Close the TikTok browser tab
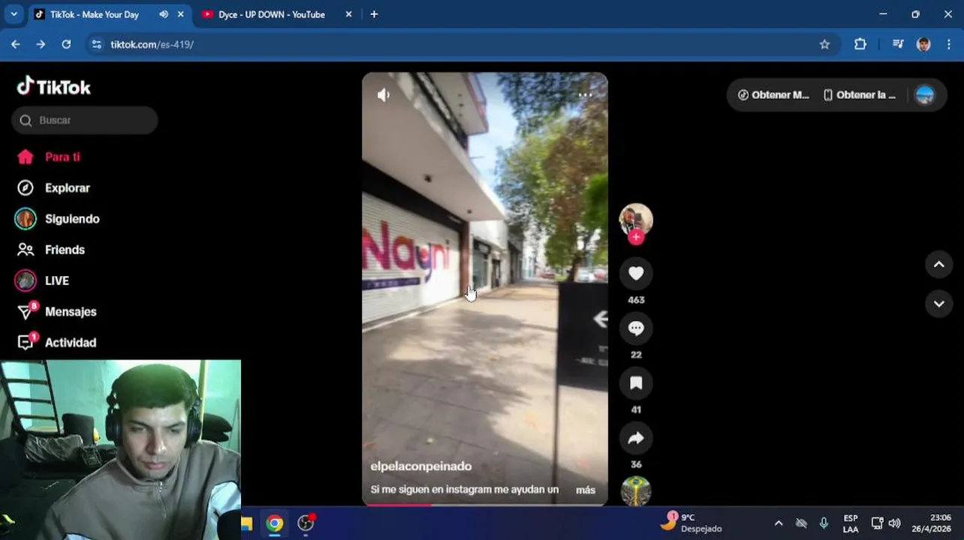The width and height of the screenshot is (964, 540). (181, 14)
